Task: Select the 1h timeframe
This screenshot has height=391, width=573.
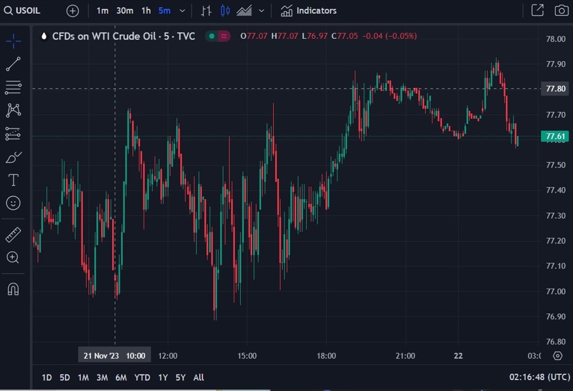Action: point(146,11)
